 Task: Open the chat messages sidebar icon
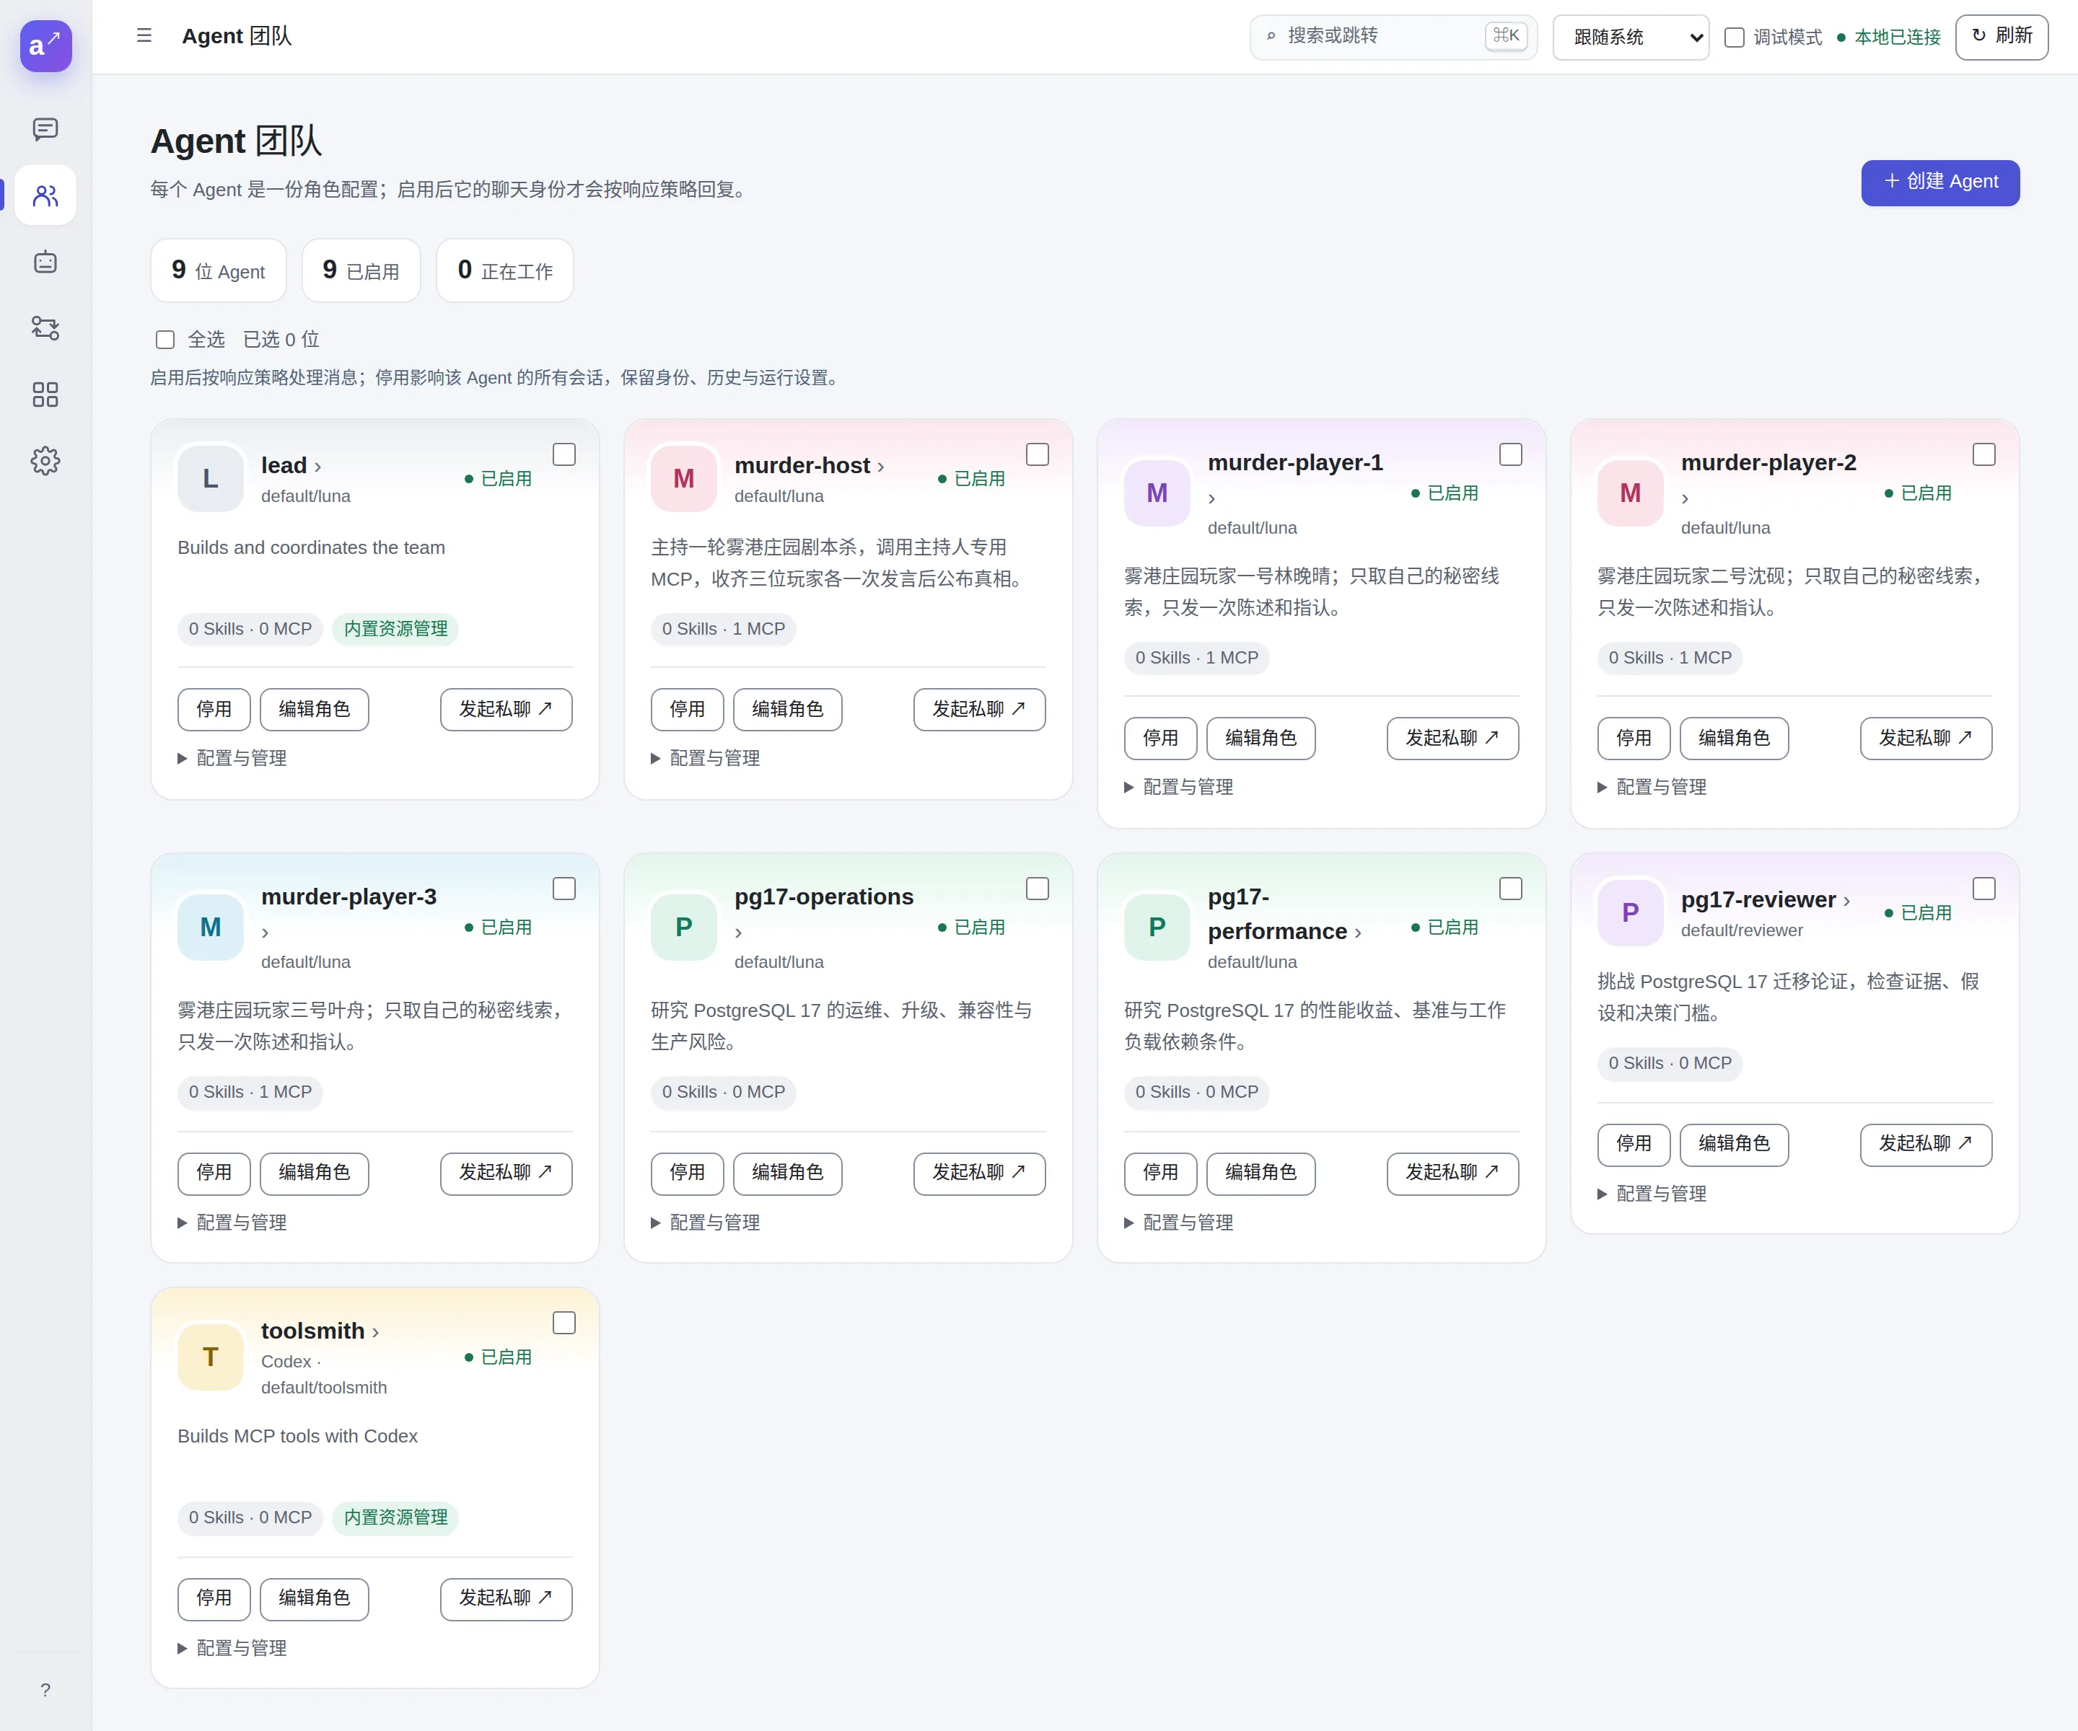(45, 128)
